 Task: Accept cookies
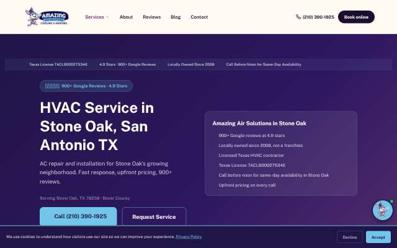(378, 237)
